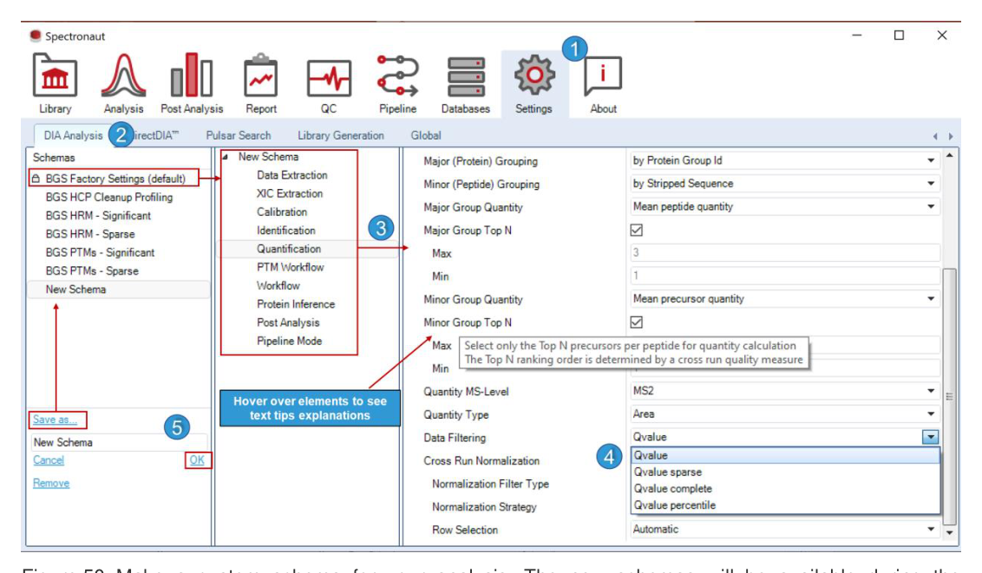Open the Databases server icon
The height and width of the screenshot is (573, 982).
click(465, 77)
